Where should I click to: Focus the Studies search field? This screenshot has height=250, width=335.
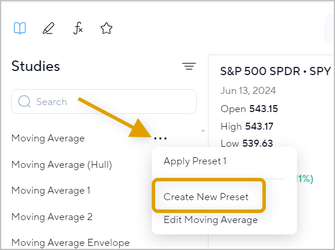click(x=104, y=102)
